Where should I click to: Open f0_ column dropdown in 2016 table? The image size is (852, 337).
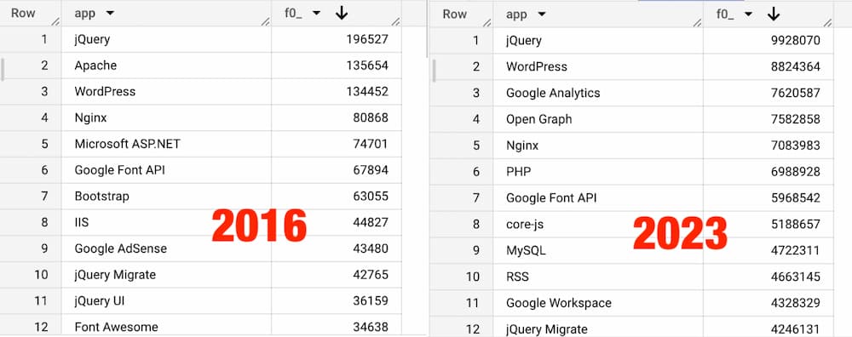tap(316, 14)
